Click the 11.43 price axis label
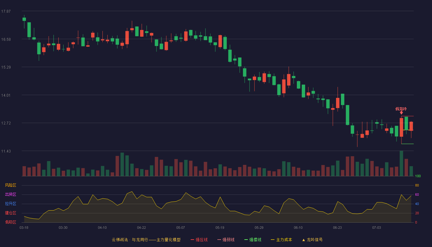432x247 pixels. 6,151
